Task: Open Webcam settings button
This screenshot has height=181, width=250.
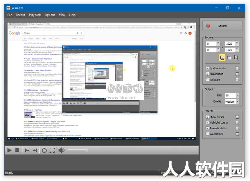Action: coord(237,80)
